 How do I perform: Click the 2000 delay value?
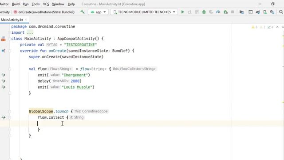point(75,81)
